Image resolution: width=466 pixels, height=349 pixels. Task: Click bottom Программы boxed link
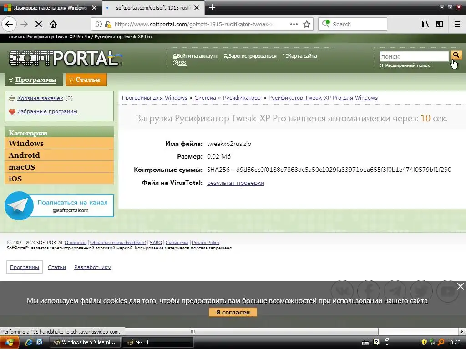(25, 267)
